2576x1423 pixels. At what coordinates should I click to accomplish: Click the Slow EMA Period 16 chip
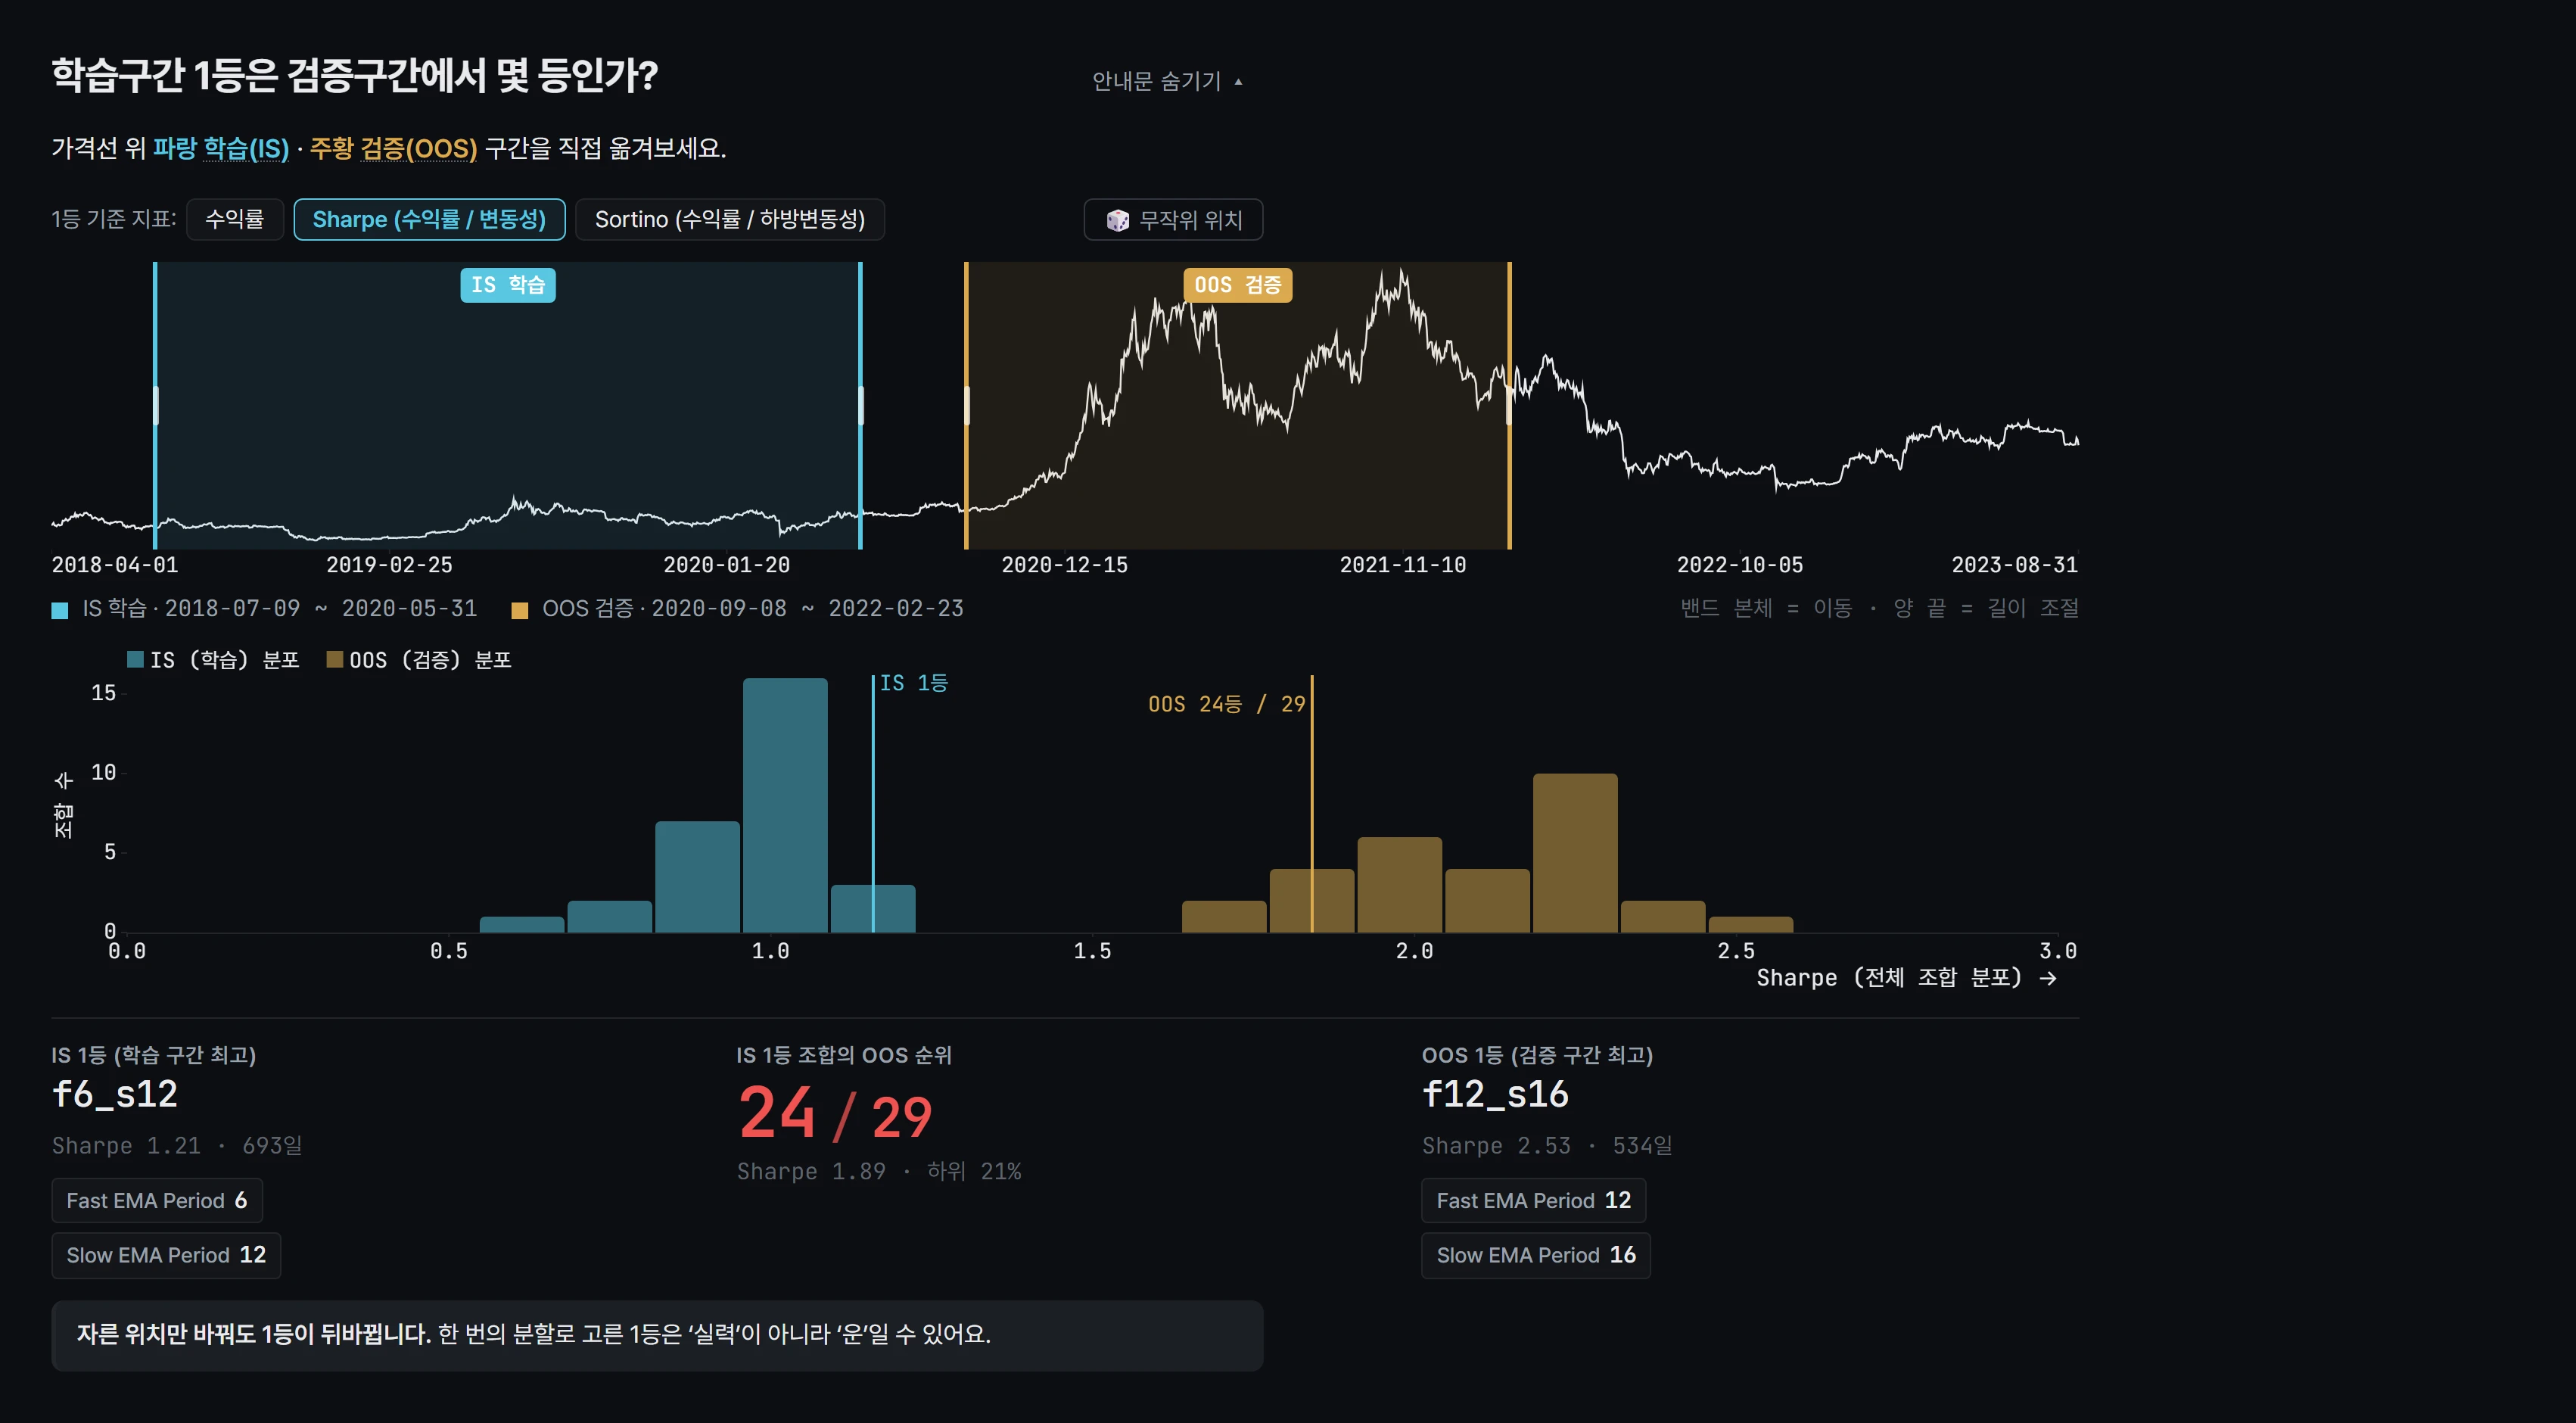click(1536, 1255)
